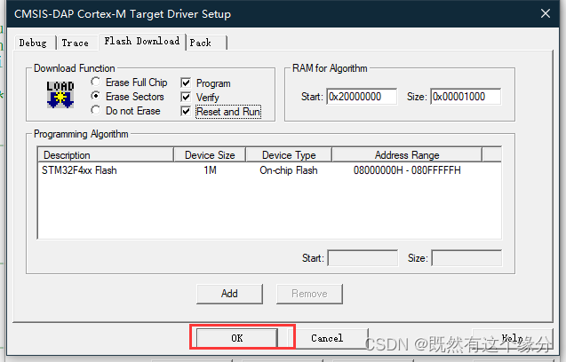The width and height of the screenshot is (566, 362).
Task: Click the LOAD download icon
Action: [x=60, y=95]
